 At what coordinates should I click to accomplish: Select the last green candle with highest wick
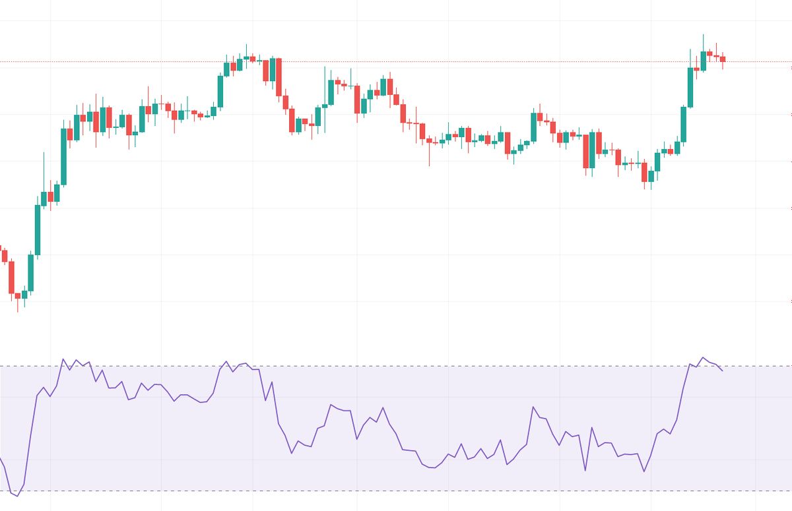(704, 61)
